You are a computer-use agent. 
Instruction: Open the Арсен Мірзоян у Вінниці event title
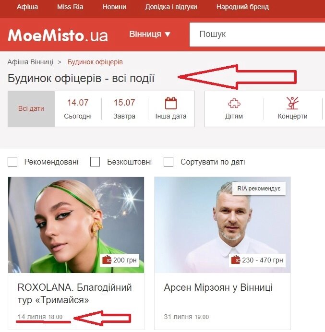218,287
